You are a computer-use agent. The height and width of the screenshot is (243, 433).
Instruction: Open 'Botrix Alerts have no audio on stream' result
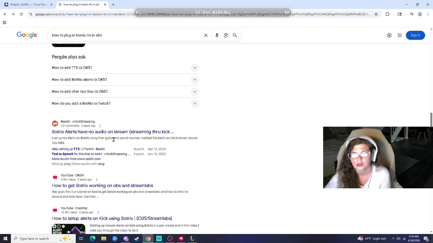(x=113, y=132)
